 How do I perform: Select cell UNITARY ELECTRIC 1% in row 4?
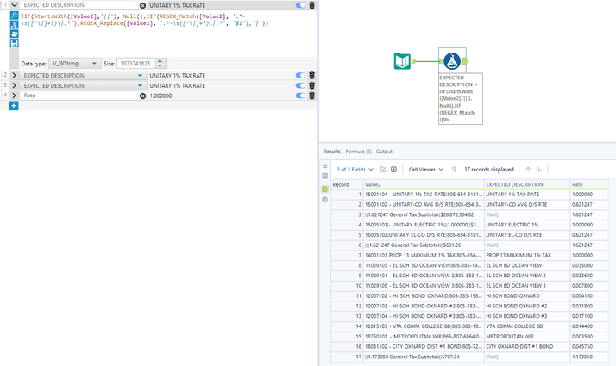(x=527, y=225)
